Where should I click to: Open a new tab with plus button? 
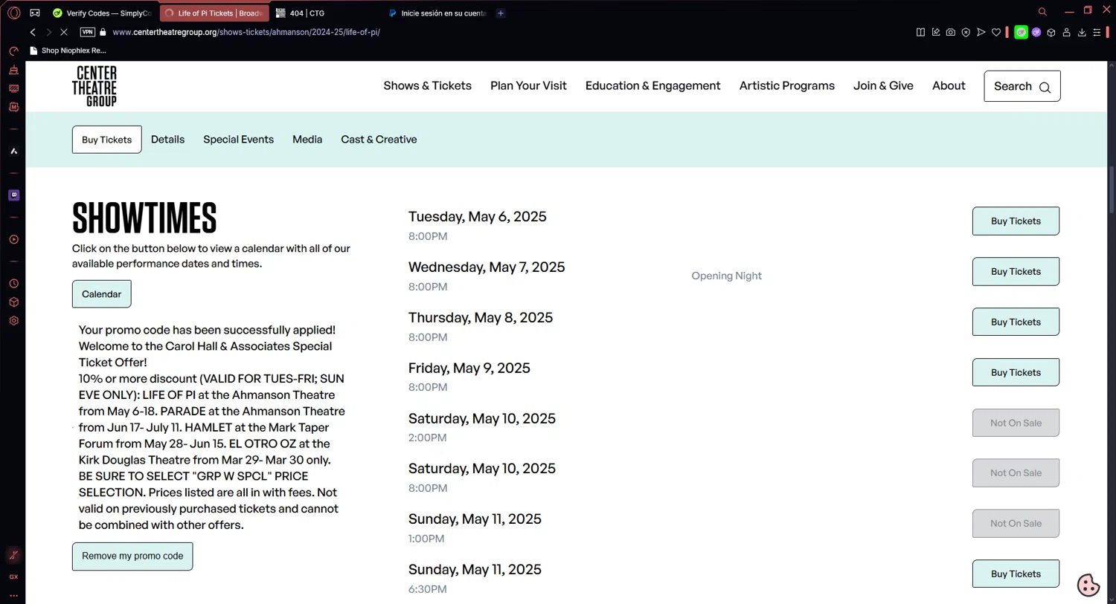(501, 13)
